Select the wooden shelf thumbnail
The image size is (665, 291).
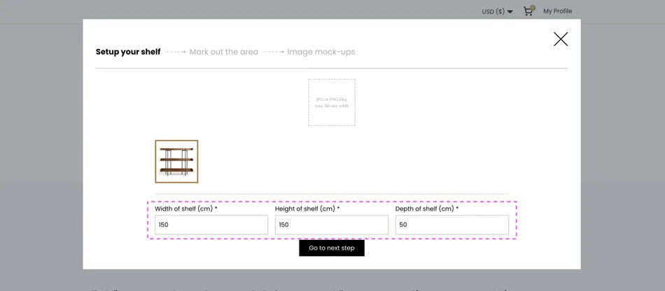click(x=176, y=162)
